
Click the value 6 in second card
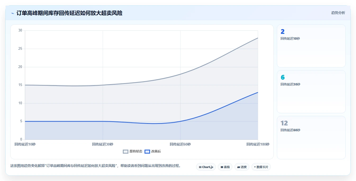[283, 78]
